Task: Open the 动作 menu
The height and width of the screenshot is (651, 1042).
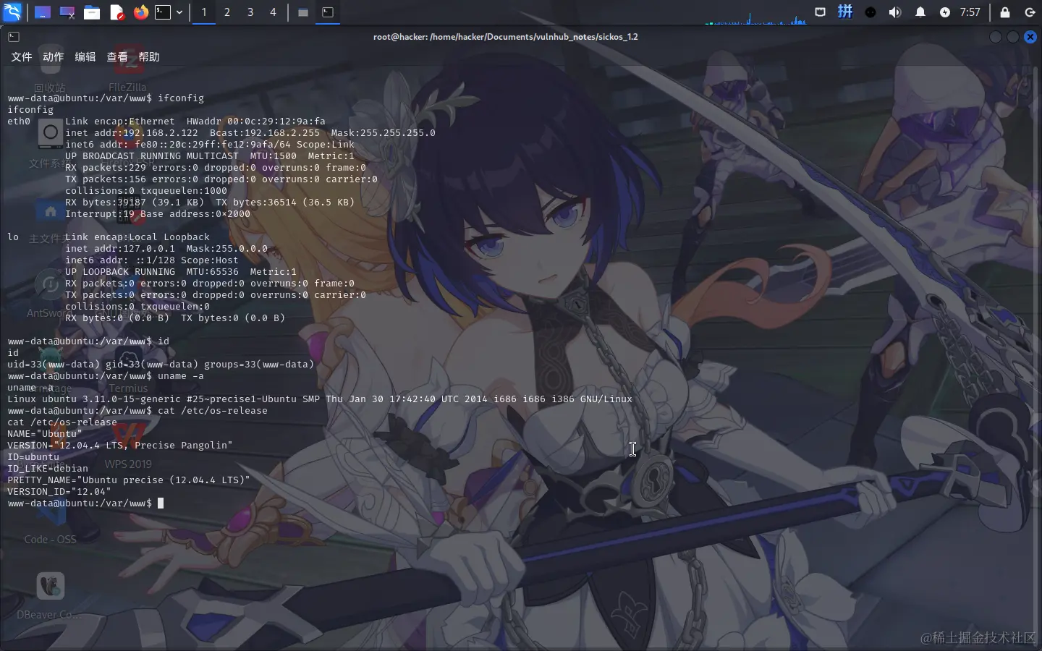Action: click(x=54, y=56)
